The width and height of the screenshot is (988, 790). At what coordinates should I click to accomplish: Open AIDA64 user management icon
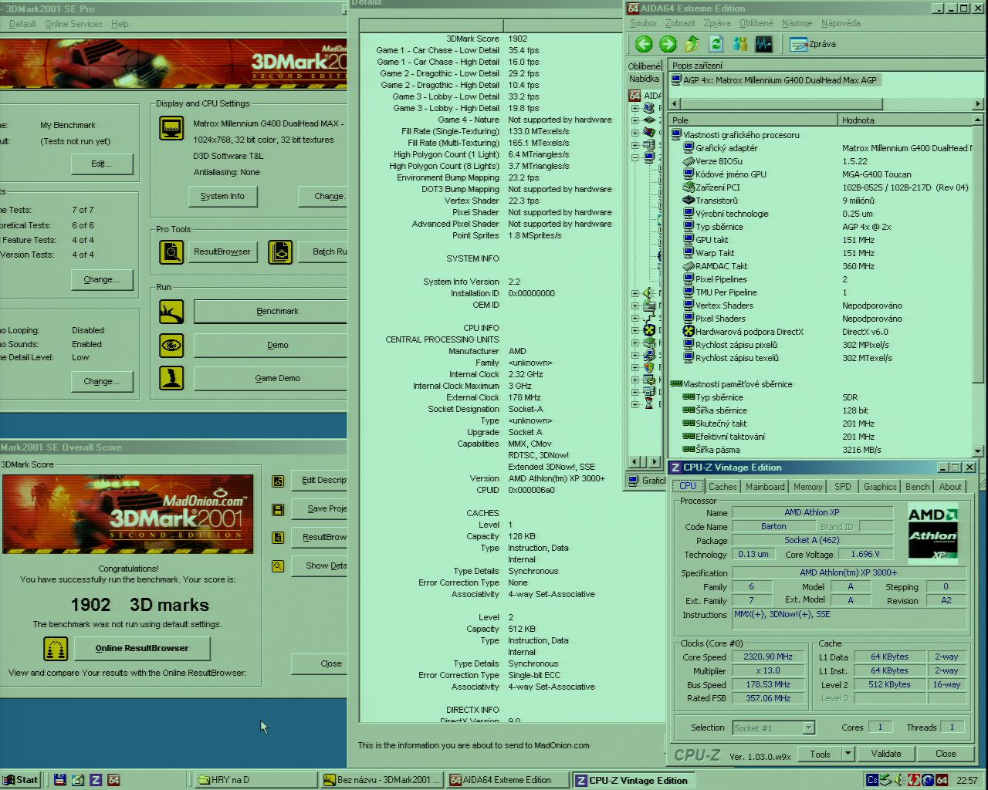pos(740,44)
